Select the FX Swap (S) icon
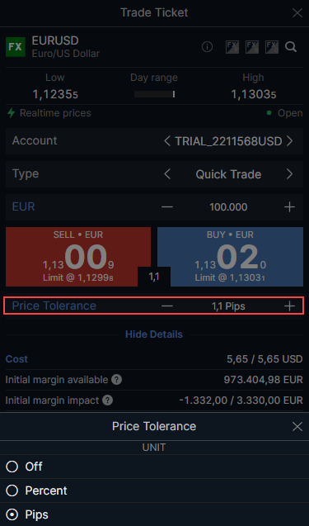Image resolution: width=309 pixels, height=526 pixels. pos(252,47)
